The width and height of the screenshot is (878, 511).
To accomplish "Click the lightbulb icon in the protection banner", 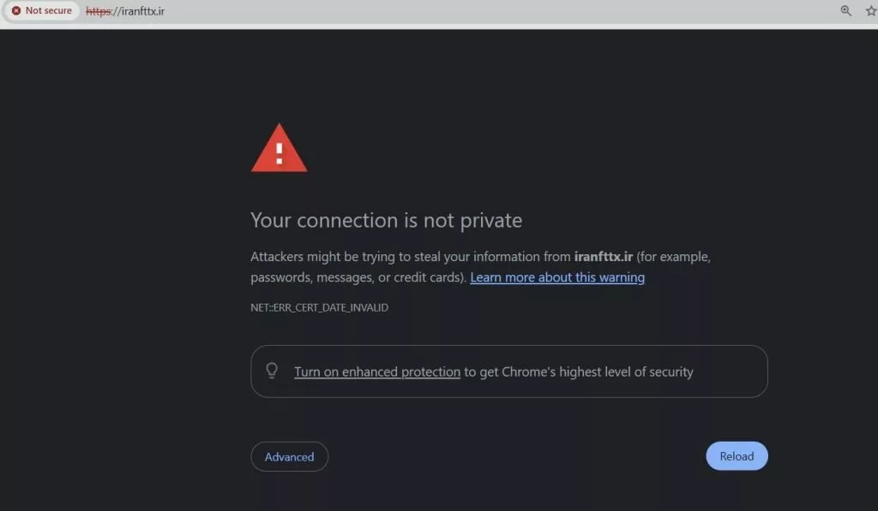I will pyautogui.click(x=273, y=371).
